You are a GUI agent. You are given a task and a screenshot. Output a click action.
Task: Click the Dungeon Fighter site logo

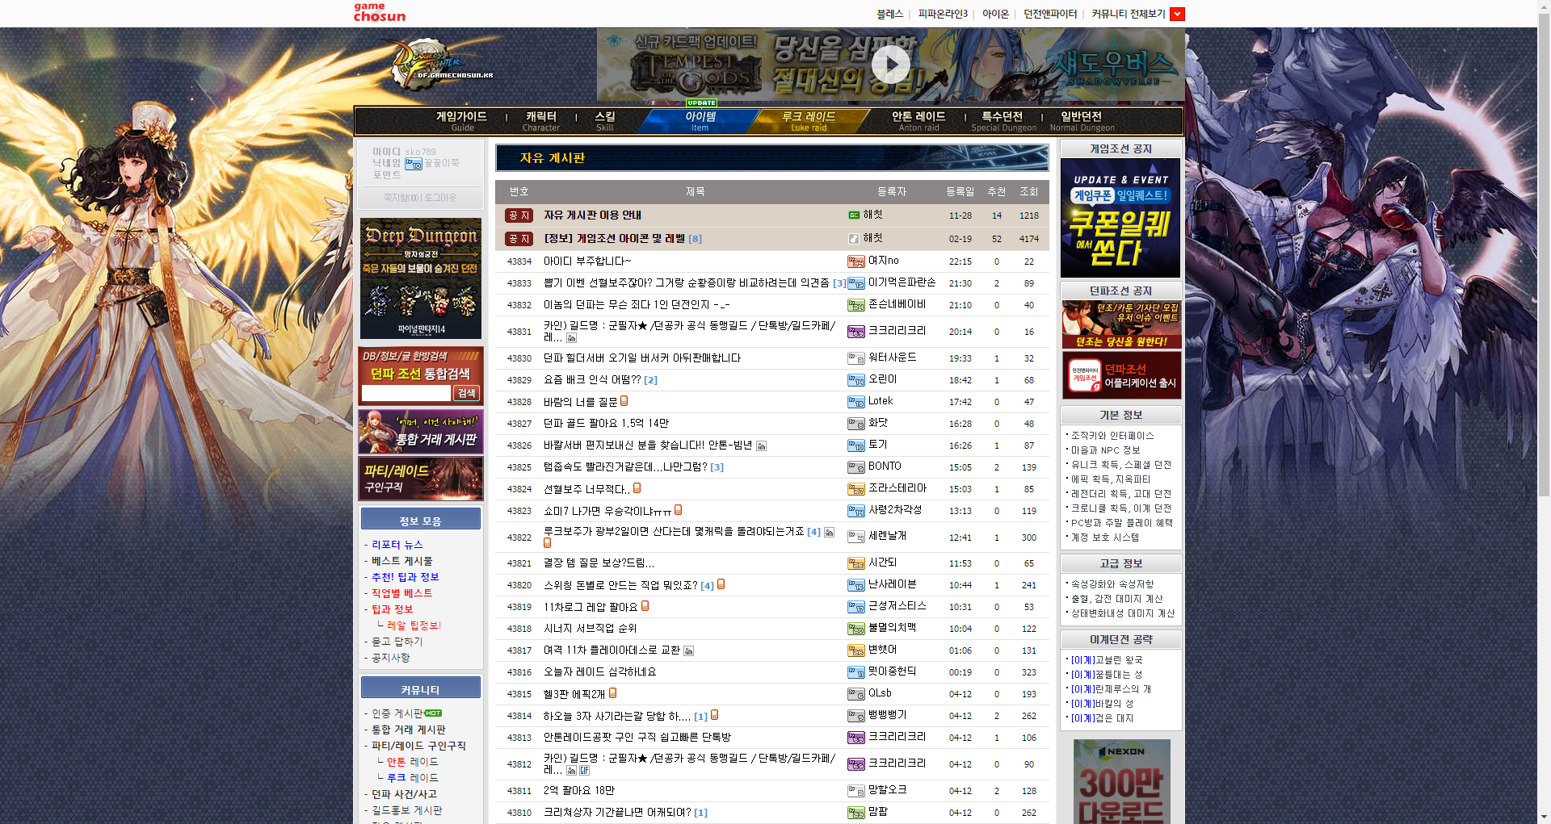442,66
